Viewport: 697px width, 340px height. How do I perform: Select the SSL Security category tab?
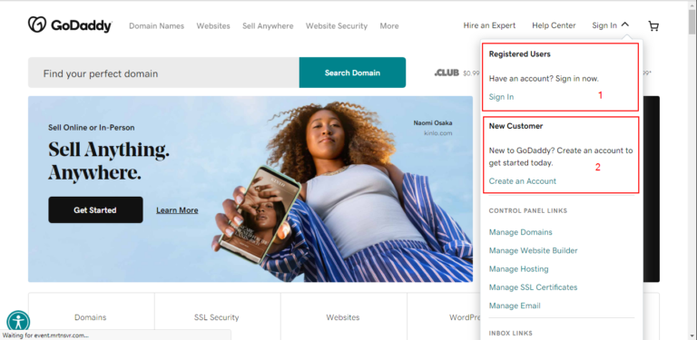[x=217, y=317]
